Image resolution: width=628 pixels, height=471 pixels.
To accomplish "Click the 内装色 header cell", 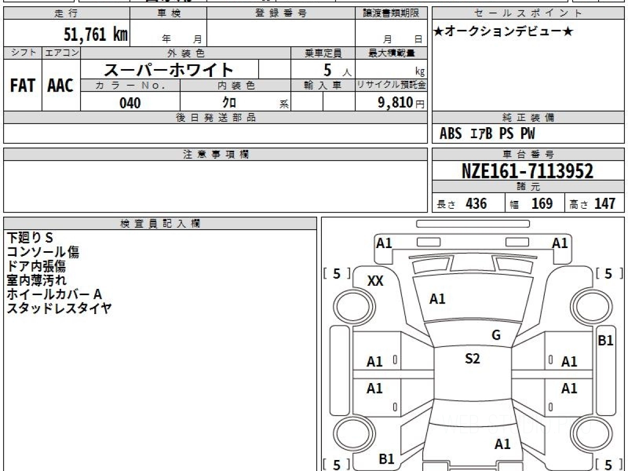I will (235, 85).
